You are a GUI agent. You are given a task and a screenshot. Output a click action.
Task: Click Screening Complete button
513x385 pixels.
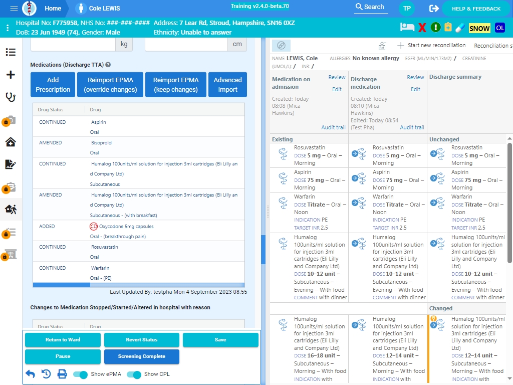142,356
